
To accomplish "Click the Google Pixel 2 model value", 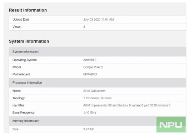I will (x=93, y=67).
